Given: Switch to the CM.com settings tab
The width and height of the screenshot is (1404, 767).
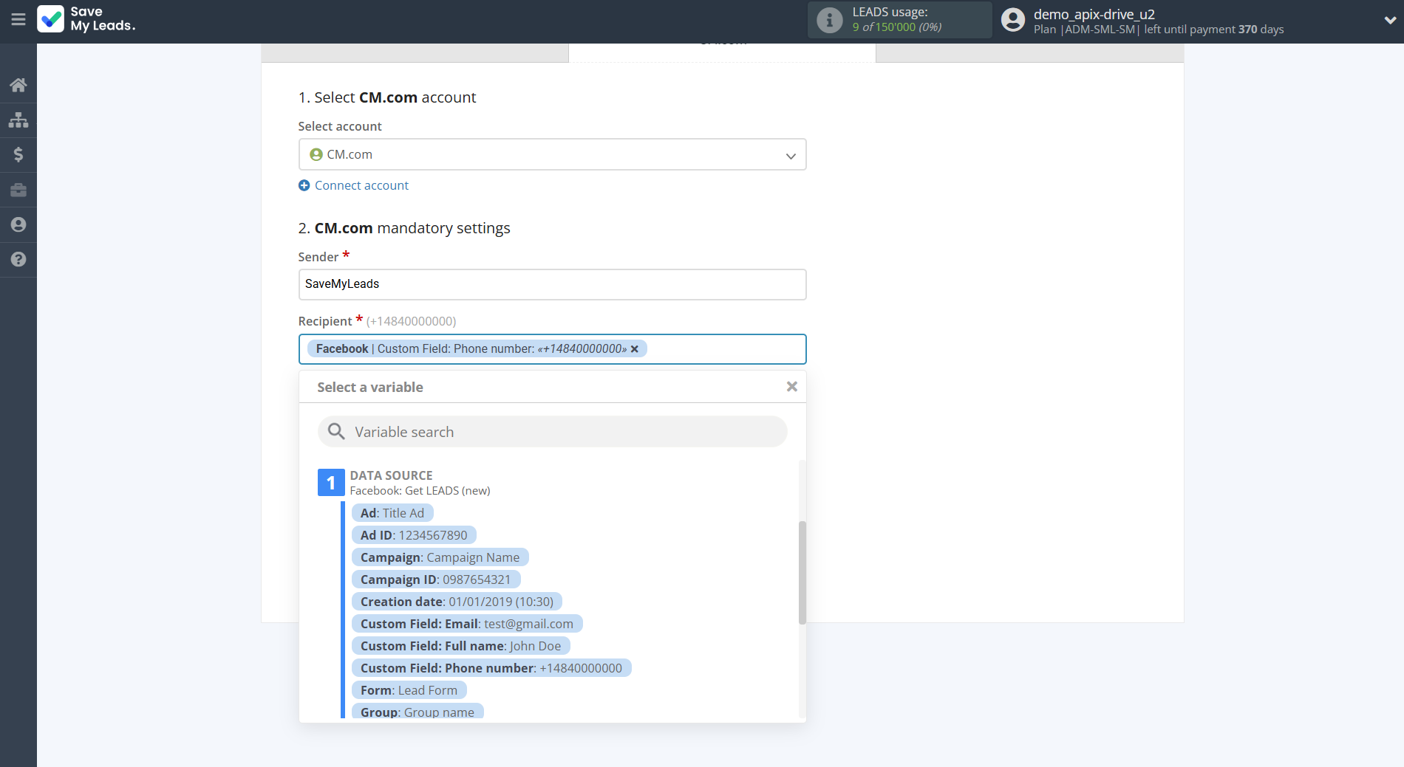Looking at the screenshot, I should (722, 48).
